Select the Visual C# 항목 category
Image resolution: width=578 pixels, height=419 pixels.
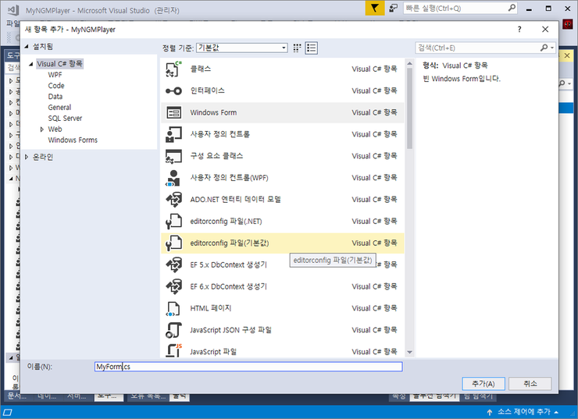(x=59, y=64)
